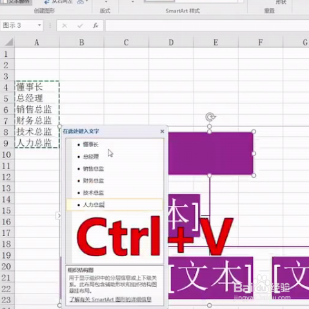Click the fully visible lower [文本] SmartArt box
This screenshot has height=309, width=309.
[x=210, y=277]
